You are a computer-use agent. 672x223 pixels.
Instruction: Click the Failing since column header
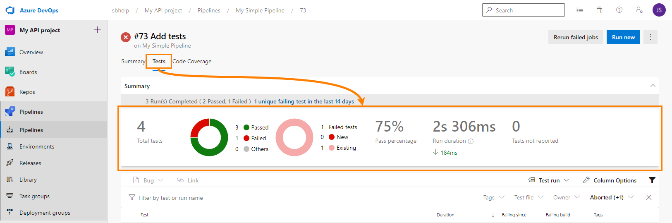pyautogui.click(x=514, y=215)
